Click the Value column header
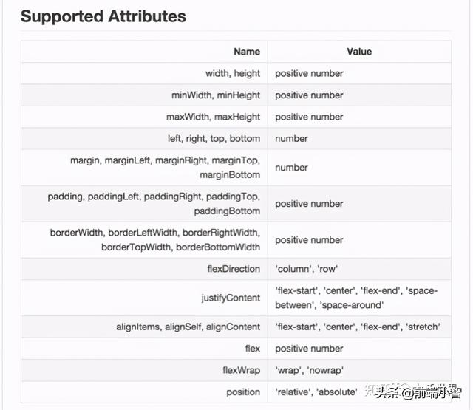This screenshot has width=473, height=410. tap(359, 52)
